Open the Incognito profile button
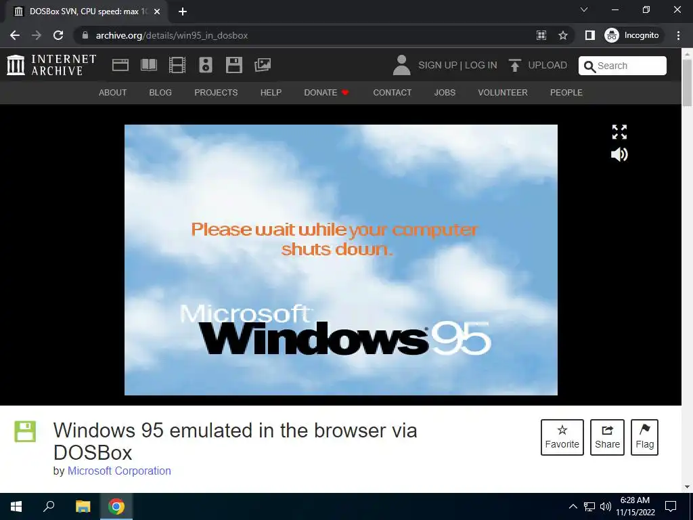Screen dimensions: 693x520 coord(633,35)
